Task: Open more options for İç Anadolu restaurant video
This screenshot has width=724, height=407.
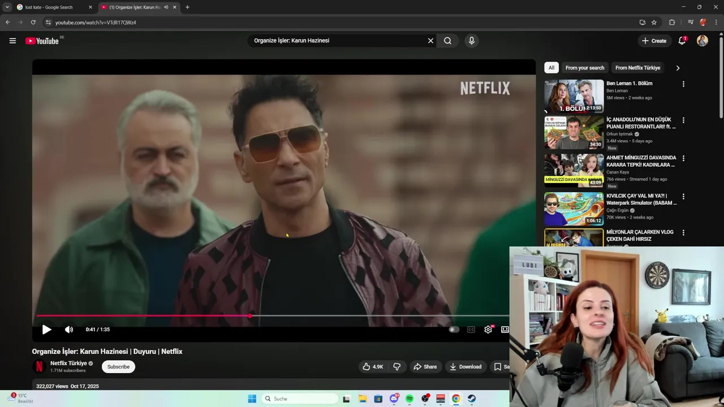Action: [683, 120]
